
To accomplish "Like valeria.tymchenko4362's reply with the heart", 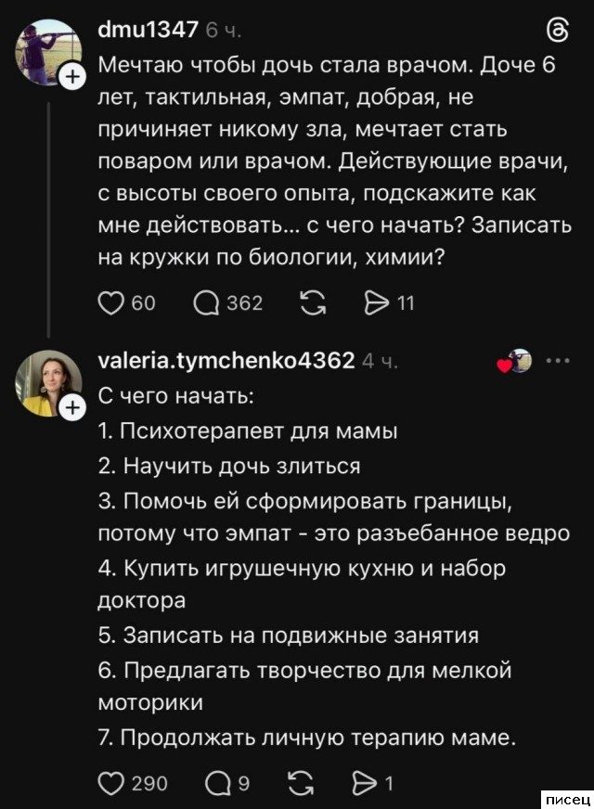I will tap(111, 783).
